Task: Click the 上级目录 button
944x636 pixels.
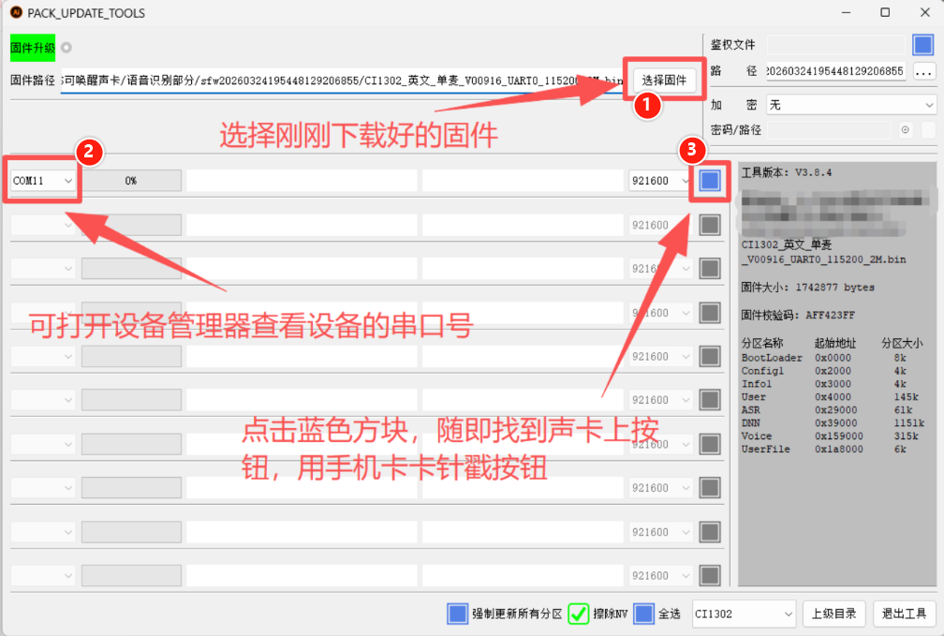Action: coord(833,614)
